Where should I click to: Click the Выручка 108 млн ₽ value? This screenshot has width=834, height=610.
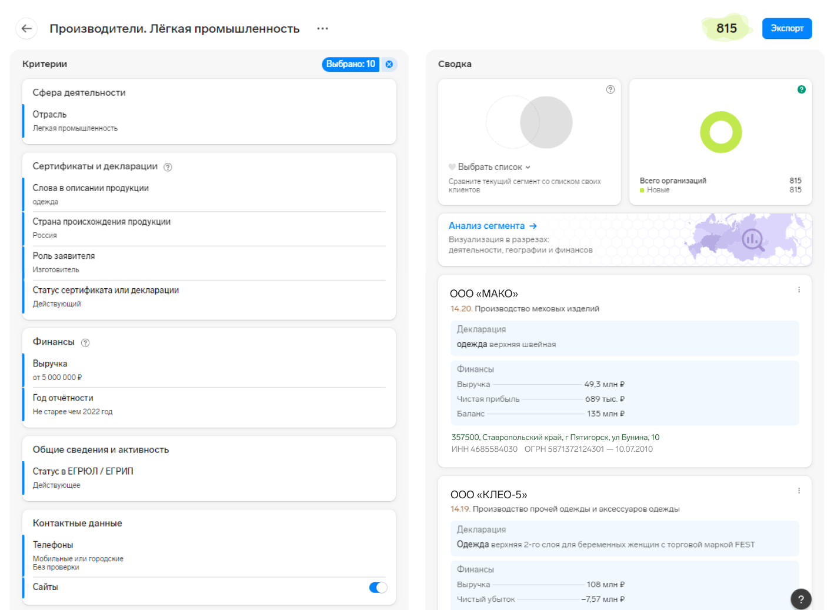[606, 584]
